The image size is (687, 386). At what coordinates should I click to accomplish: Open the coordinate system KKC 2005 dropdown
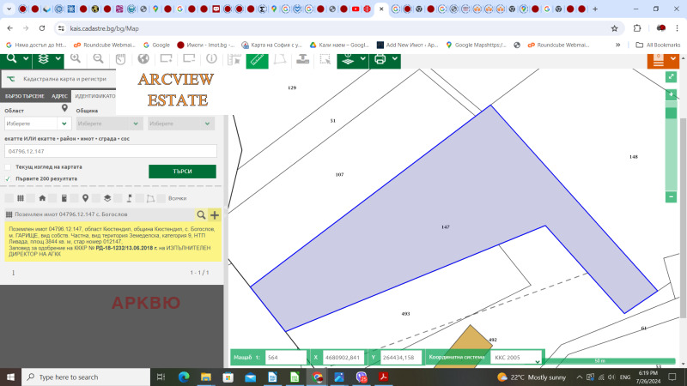(517, 357)
